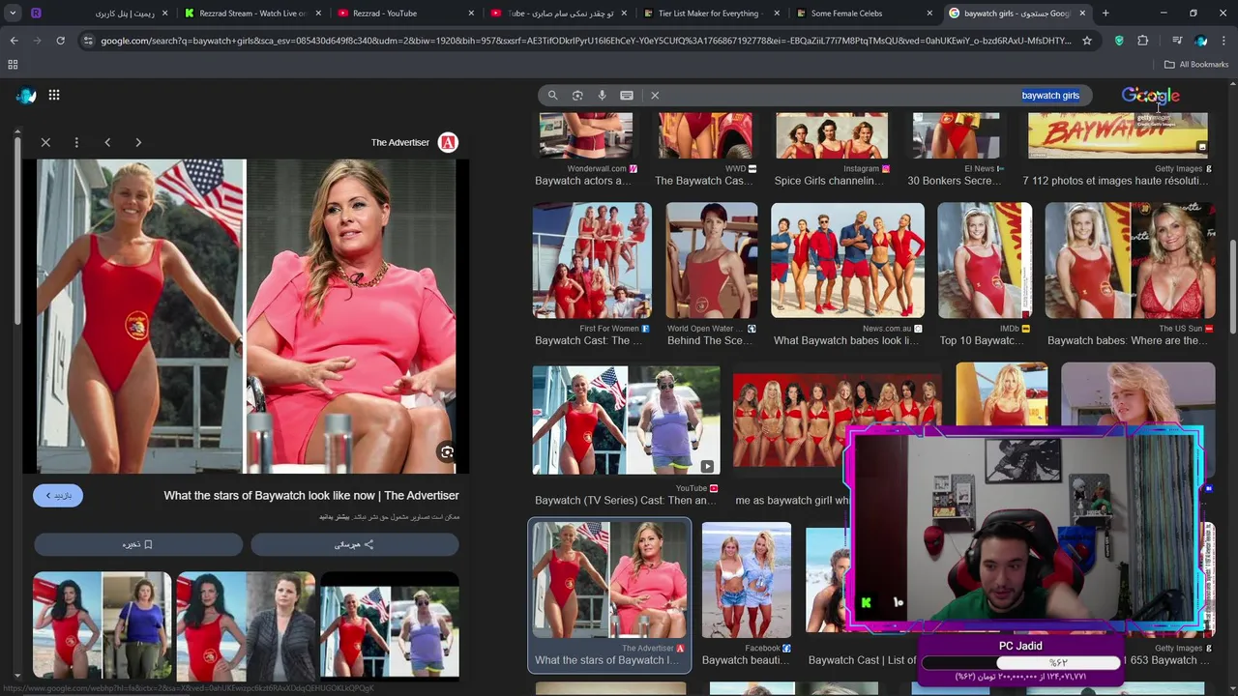Switch to Some Female Celebs tab
This screenshot has height=696, width=1238.
(866, 14)
